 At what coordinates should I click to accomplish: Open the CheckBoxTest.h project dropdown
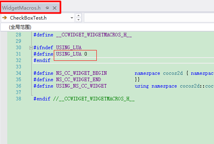click(38, 18)
